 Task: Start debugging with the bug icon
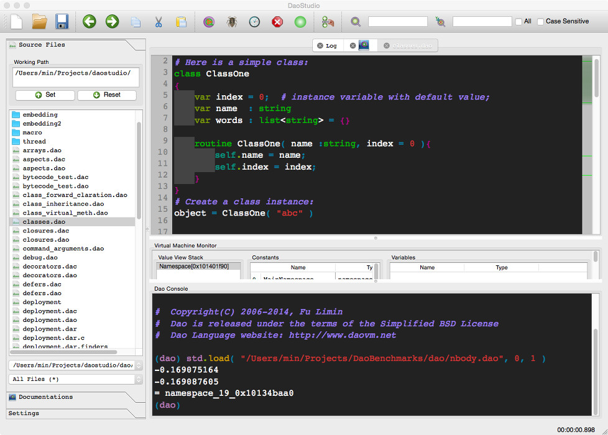pos(232,22)
